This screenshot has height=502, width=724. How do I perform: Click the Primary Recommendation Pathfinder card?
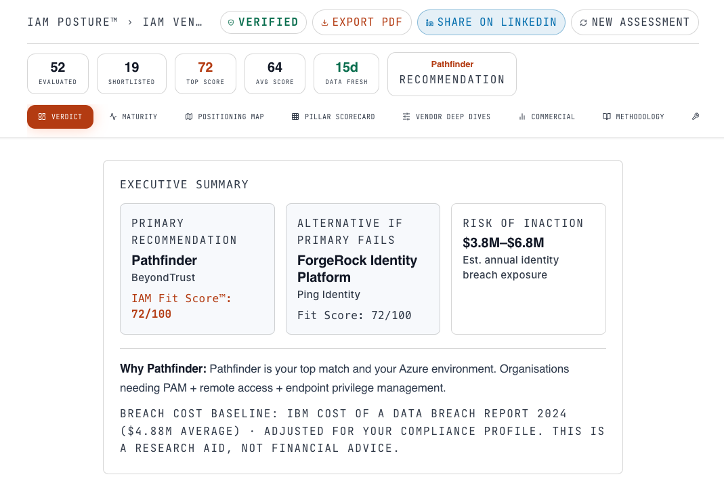(197, 269)
